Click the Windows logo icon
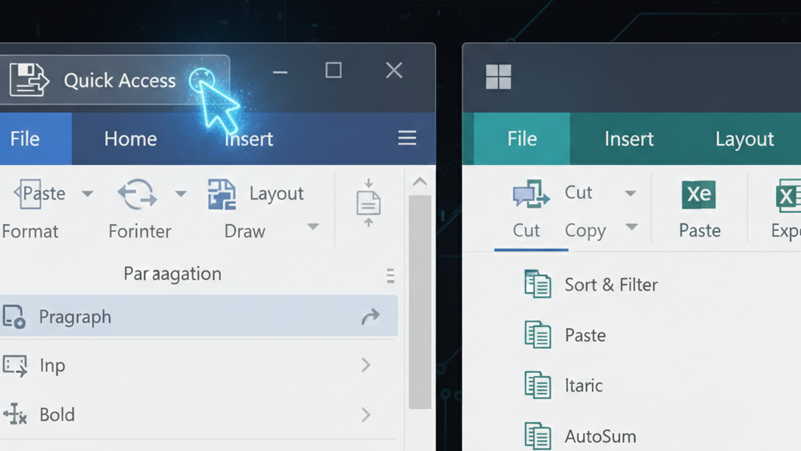 pos(498,77)
